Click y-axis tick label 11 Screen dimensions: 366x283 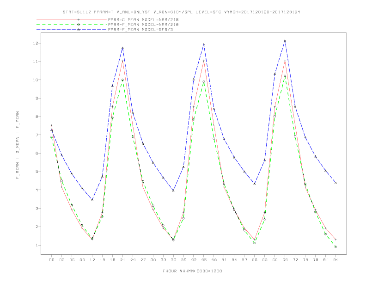coord(36,62)
